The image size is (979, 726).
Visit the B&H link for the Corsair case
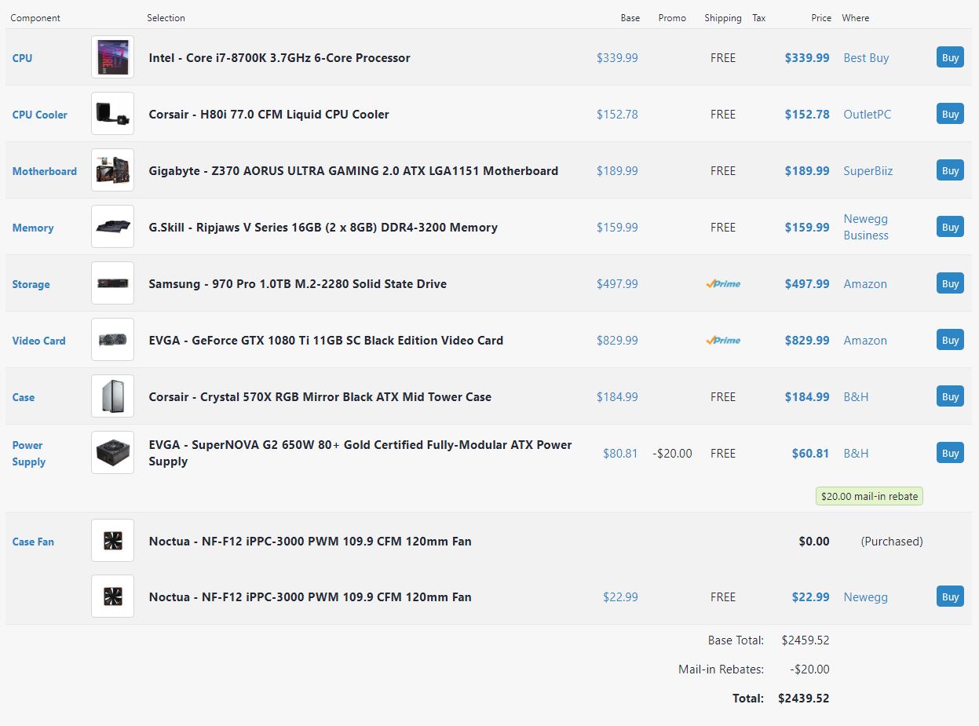tap(856, 396)
